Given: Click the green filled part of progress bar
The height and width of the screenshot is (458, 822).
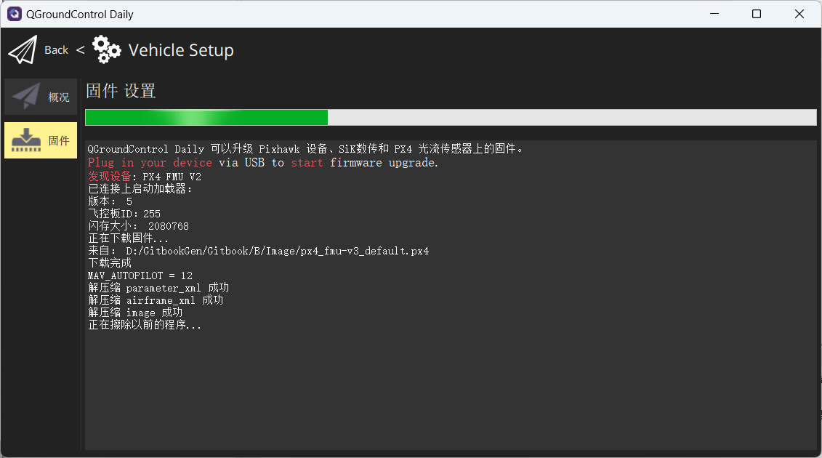Looking at the screenshot, I should point(206,118).
